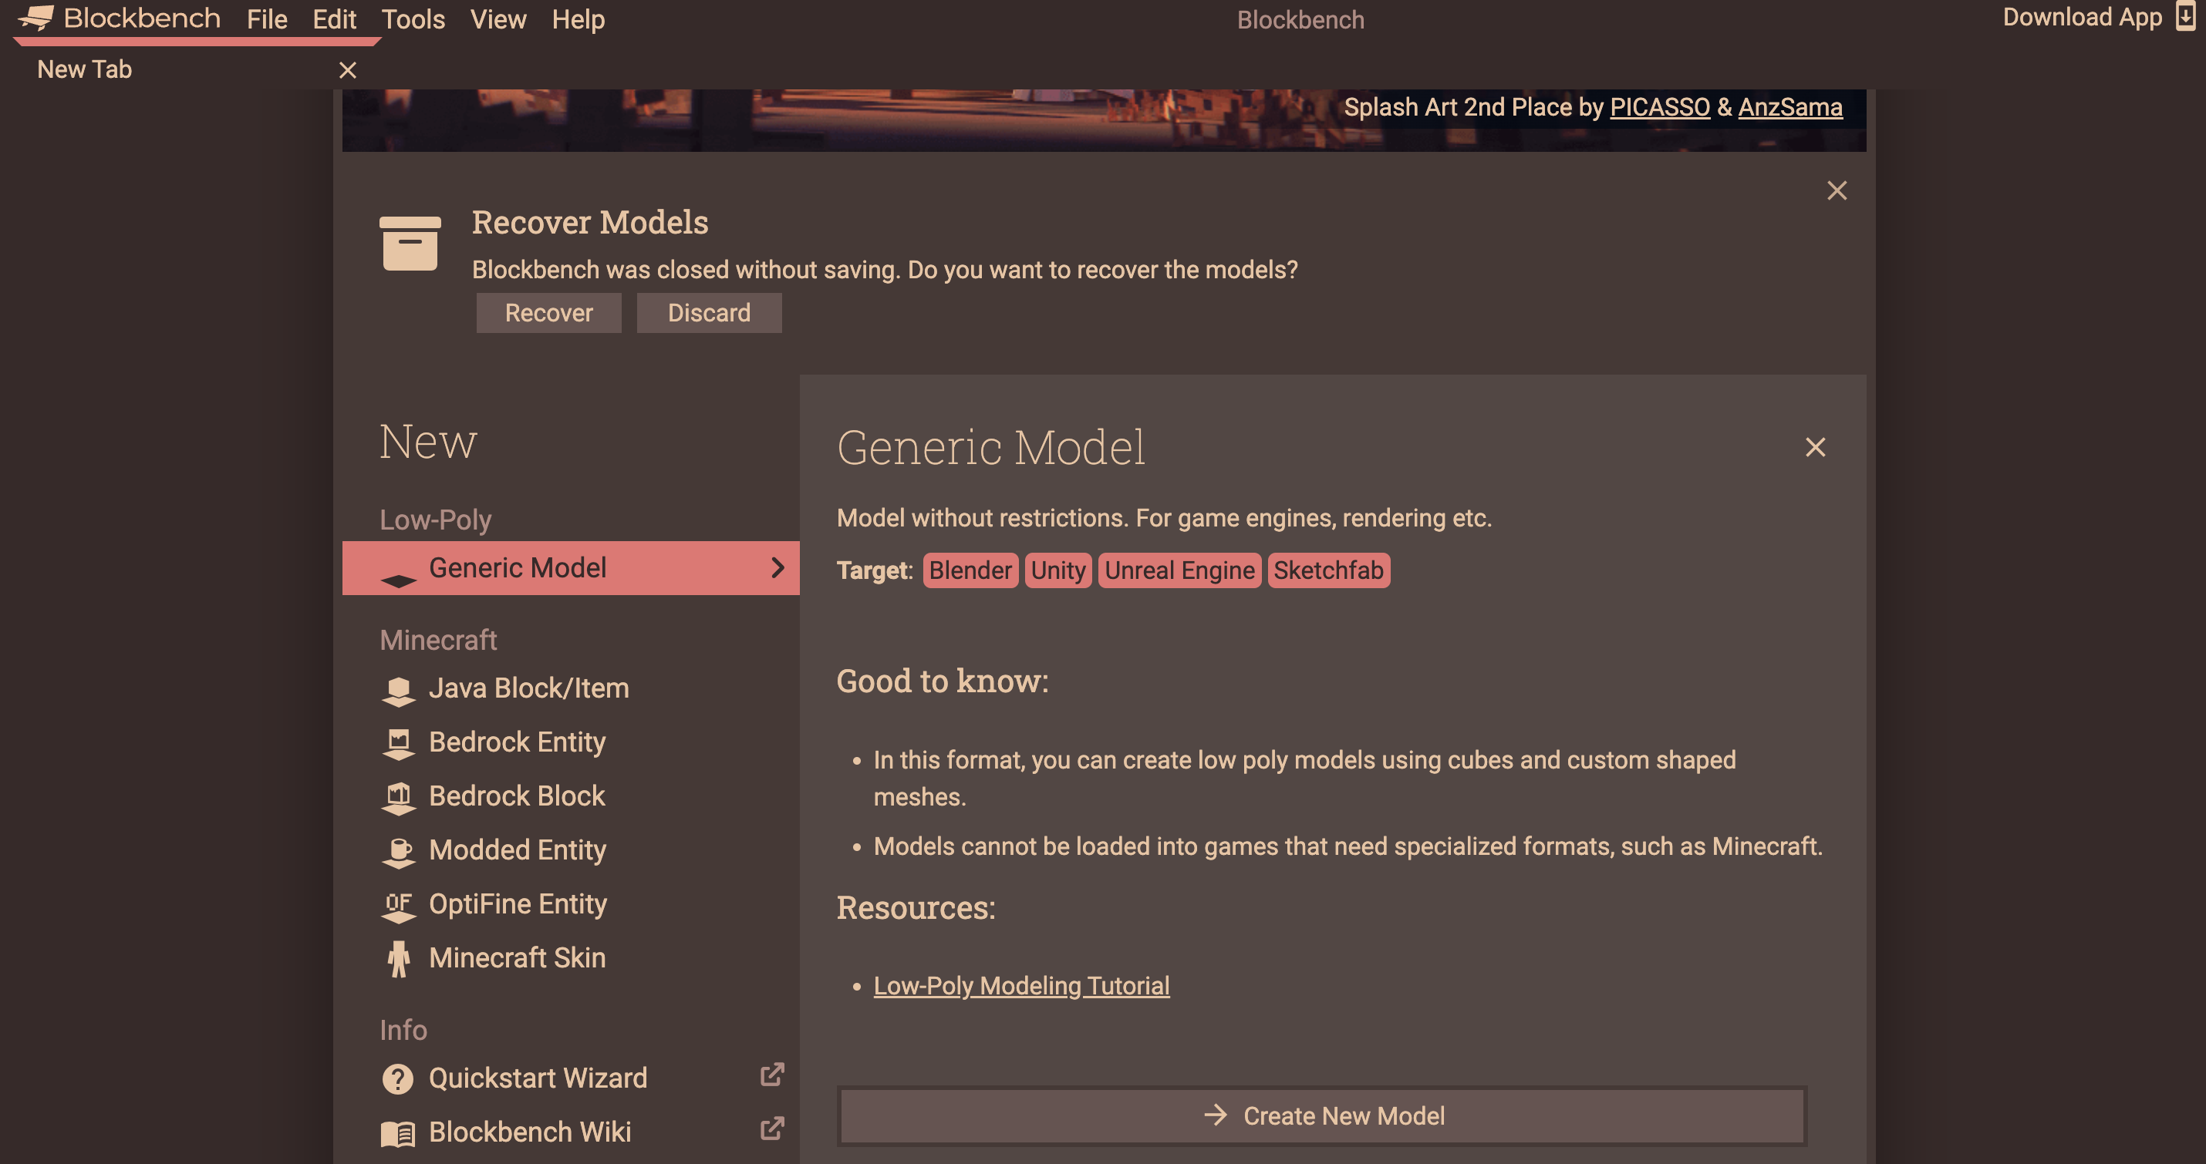Close the Recover Models dialog

[x=1837, y=190]
